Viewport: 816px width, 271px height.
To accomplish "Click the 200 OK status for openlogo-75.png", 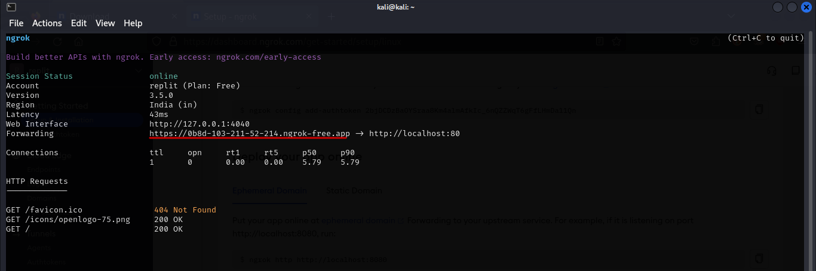I will [x=168, y=220].
